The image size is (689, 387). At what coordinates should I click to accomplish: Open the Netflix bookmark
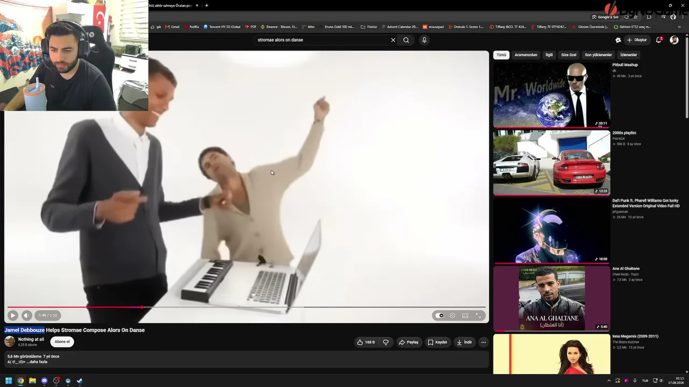click(192, 27)
